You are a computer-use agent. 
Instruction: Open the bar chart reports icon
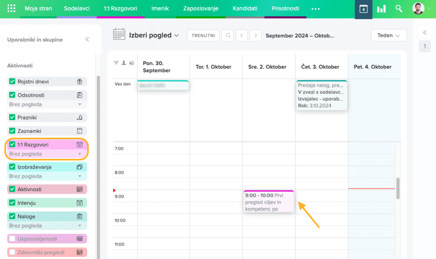click(381, 9)
